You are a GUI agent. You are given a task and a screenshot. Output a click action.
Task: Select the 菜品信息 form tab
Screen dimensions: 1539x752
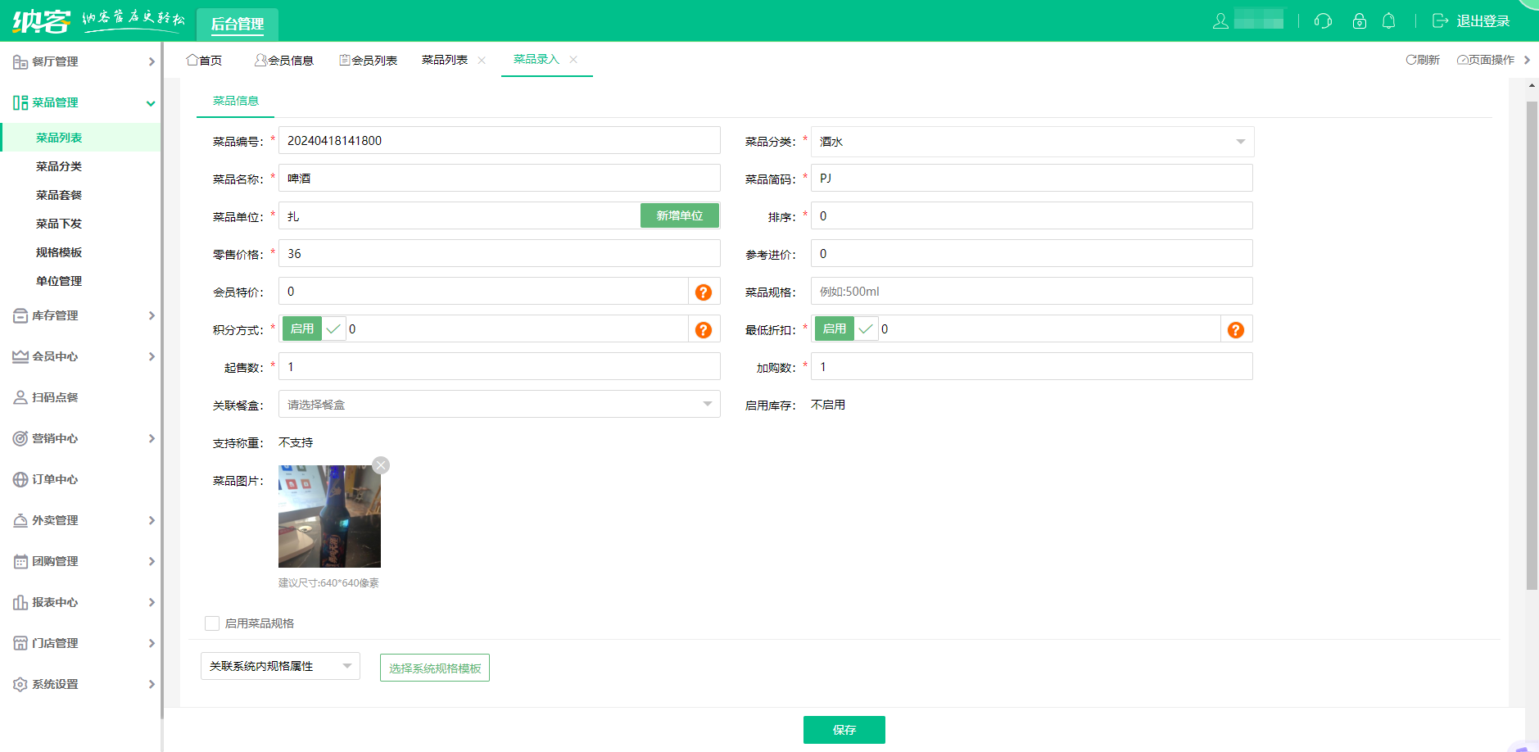236,101
